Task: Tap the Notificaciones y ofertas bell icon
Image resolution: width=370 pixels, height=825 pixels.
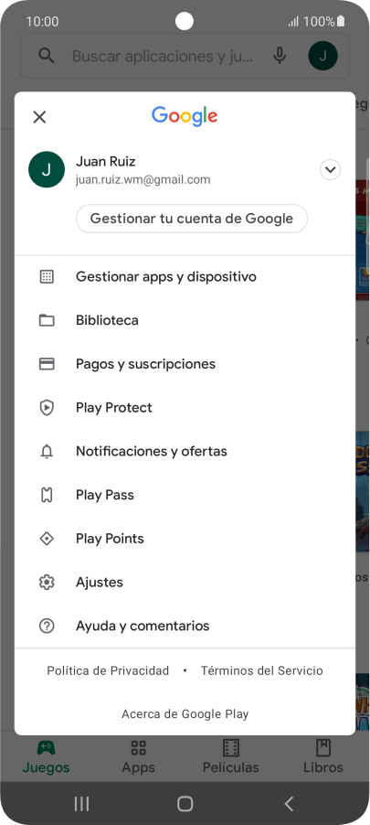Action: pyautogui.click(x=47, y=452)
